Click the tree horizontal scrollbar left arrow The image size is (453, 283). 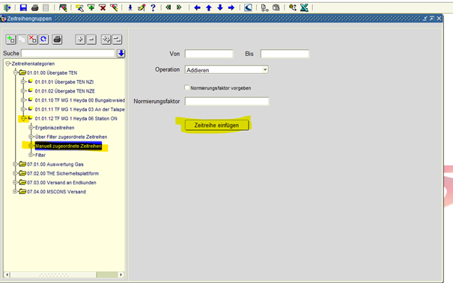pyautogui.click(x=7, y=275)
